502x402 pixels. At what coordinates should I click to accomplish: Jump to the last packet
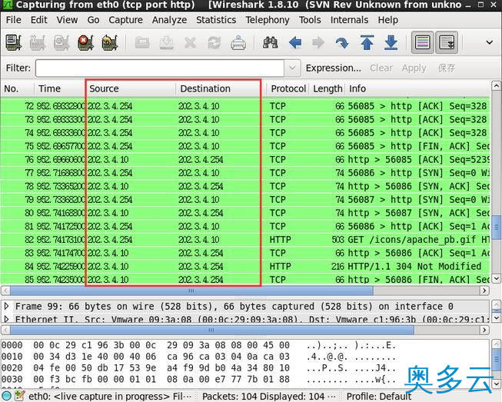pos(391,42)
